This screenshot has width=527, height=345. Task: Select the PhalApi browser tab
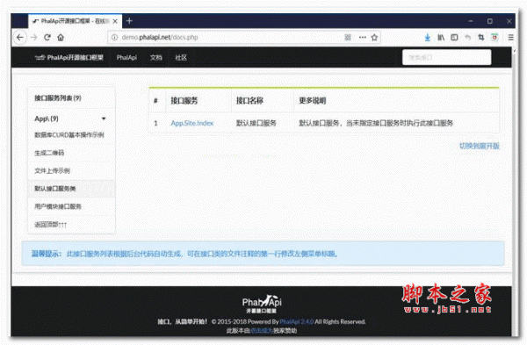(75, 21)
